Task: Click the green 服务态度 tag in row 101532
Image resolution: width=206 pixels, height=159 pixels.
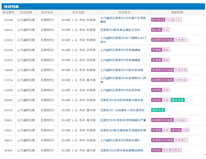Action: tap(158, 110)
